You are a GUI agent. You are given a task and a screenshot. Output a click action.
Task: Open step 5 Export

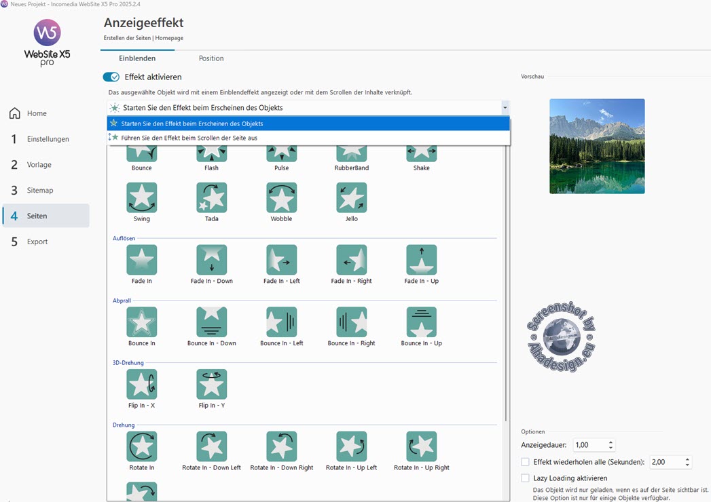[45, 242]
